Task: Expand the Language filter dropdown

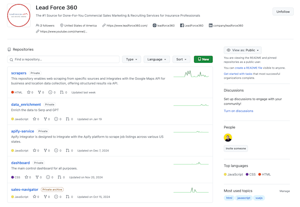Action: pyautogui.click(x=157, y=59)
